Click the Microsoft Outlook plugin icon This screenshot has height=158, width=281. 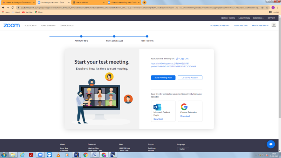point(157,107)
